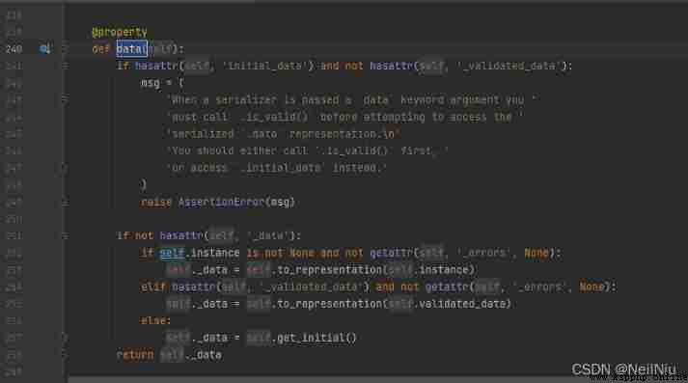Click the 'def' keyword
688x383 pixels.
pyautogui.click(x=100, y=48)
